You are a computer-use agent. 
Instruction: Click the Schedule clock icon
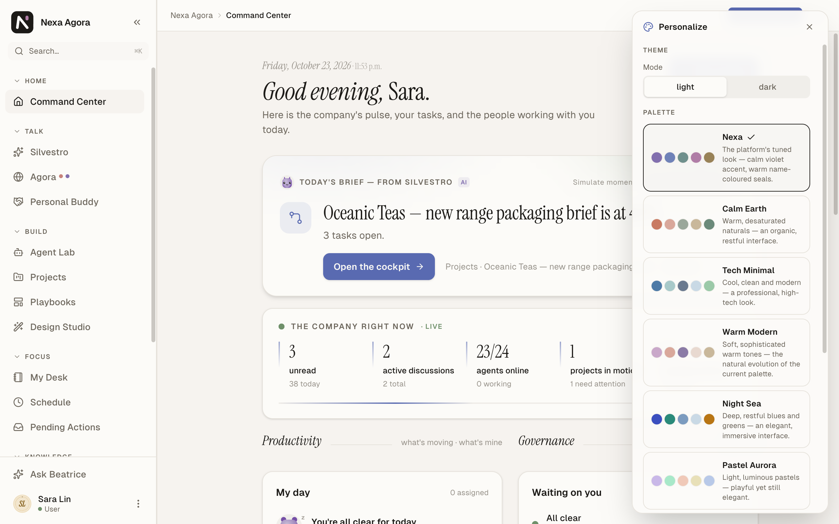pyautogui.click(x=18, y=402)
